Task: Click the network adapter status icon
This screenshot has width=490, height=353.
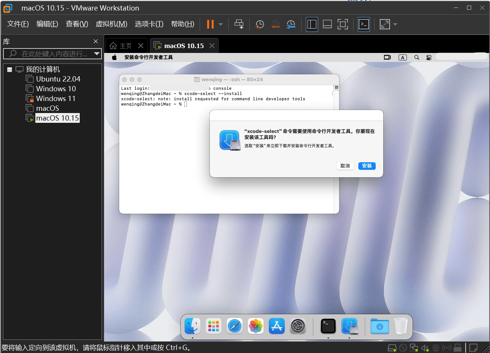Action: click(414, 348)
